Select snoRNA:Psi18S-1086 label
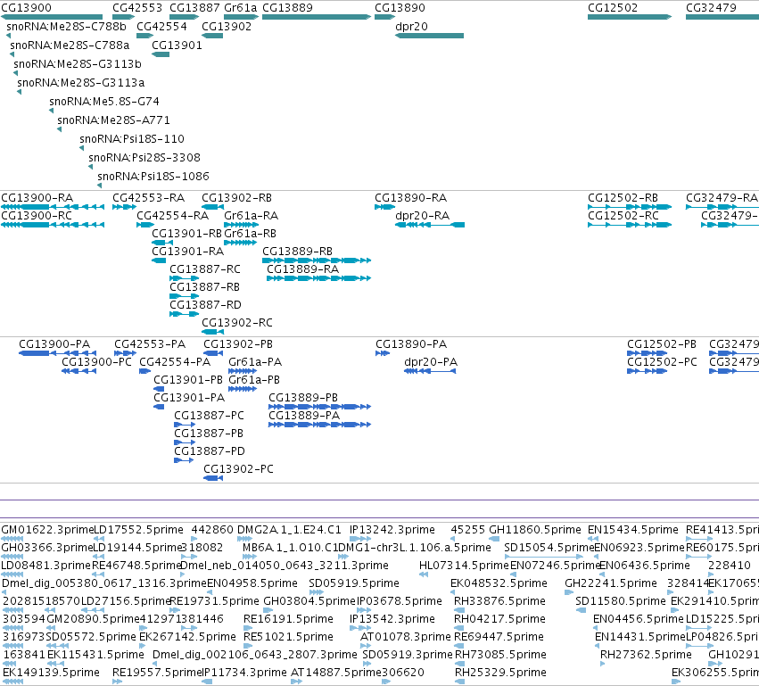 tap(153, 177)
